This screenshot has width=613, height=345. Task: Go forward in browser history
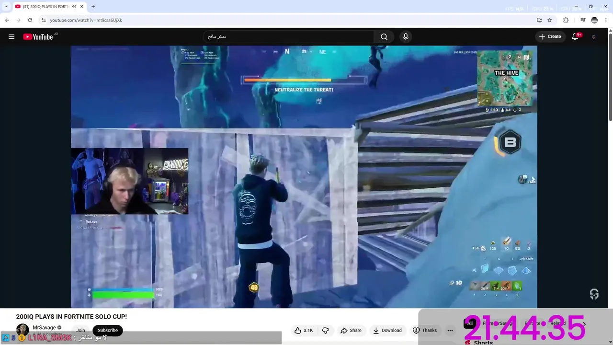click(x=18, y=20)
